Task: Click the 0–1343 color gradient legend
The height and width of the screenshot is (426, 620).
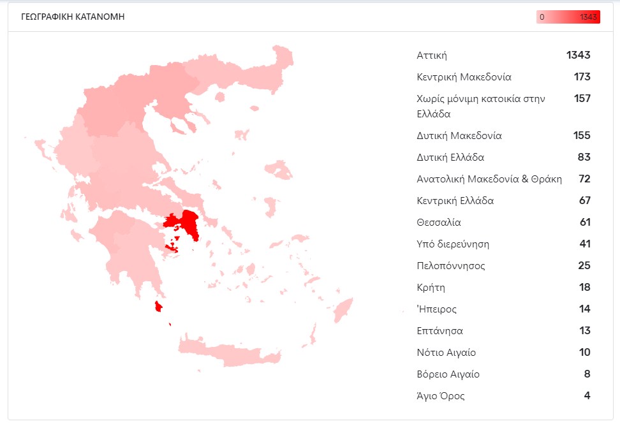Action: coord(568,17)
